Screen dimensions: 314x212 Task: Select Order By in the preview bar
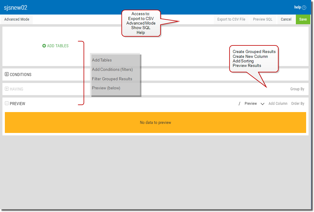coord(298,104)
